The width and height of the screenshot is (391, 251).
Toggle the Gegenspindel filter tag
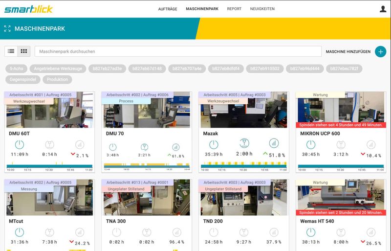click(22, 79)
